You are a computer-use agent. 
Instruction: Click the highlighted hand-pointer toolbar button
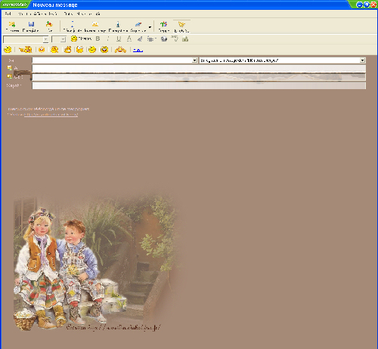pyautogui.click(x=181, y=26)
